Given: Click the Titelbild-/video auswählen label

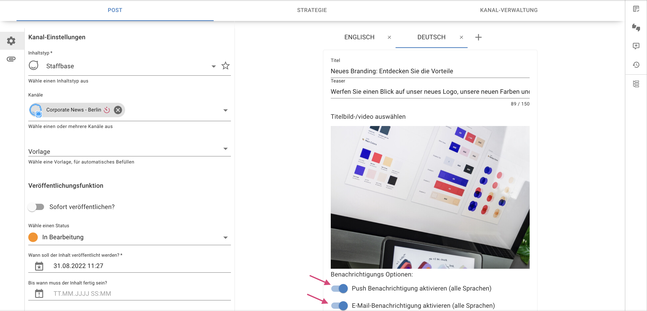Looking at the screenshot, I should (x=368, y=117).
